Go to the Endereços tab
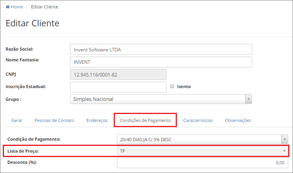This screenshot has width=293, height=173. tap(97, 120)
